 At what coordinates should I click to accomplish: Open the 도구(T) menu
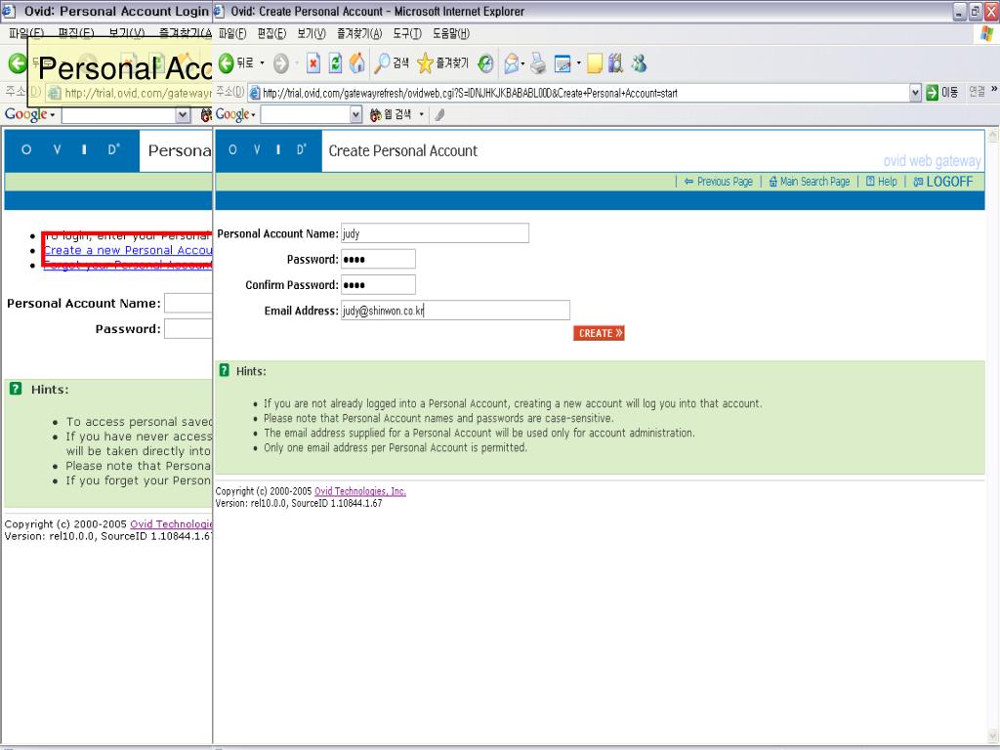(x=407, y=33)
